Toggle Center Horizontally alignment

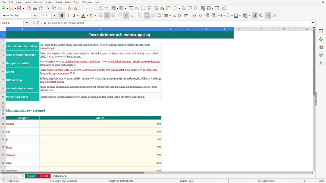point(107,16)
